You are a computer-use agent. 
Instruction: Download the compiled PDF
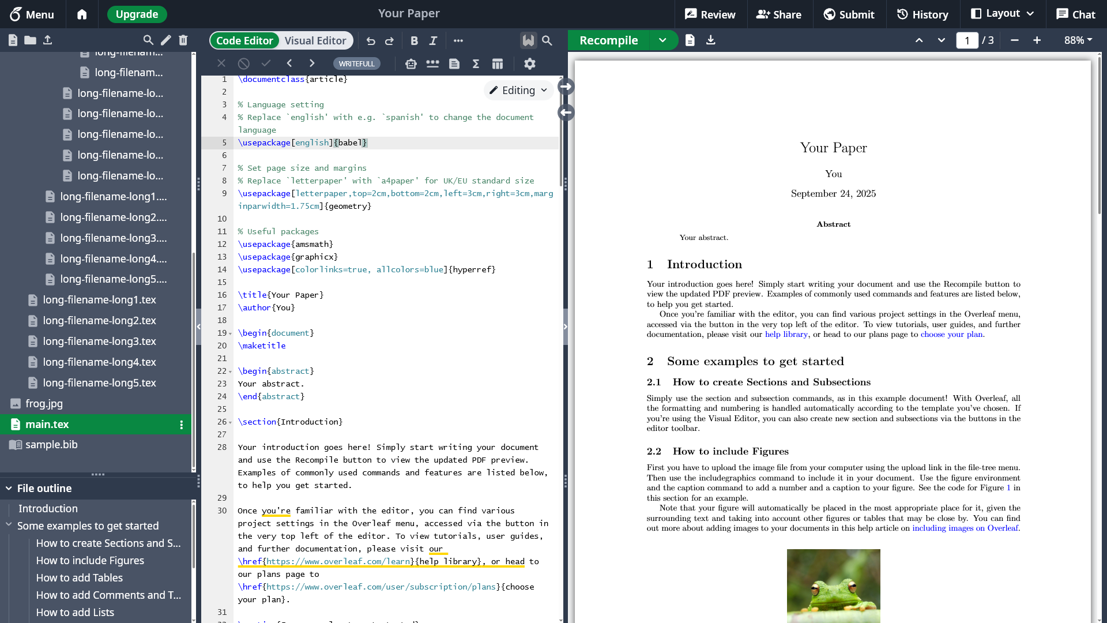(710, 40)
